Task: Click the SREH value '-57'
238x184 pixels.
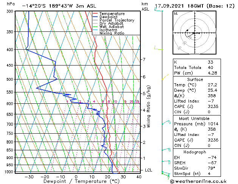Action: [x=212, y=163]
